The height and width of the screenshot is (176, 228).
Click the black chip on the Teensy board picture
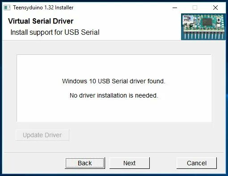point(207,22)
